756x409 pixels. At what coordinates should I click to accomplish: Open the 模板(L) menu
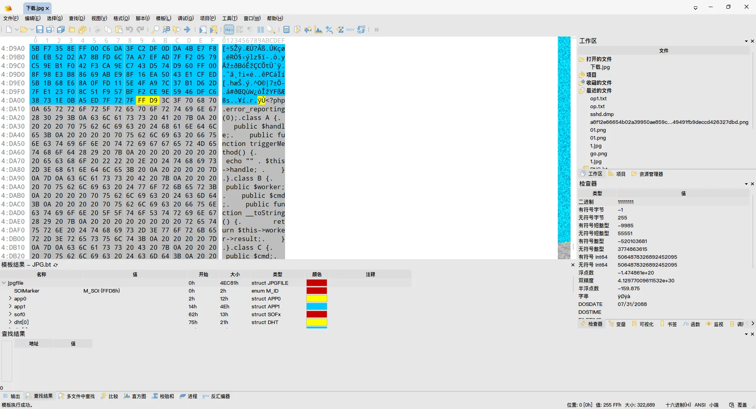[163, 18]
